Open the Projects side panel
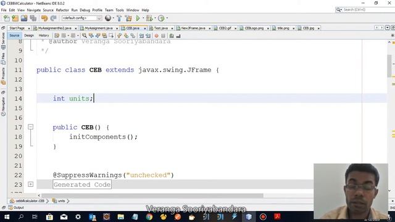 [3, 75]
